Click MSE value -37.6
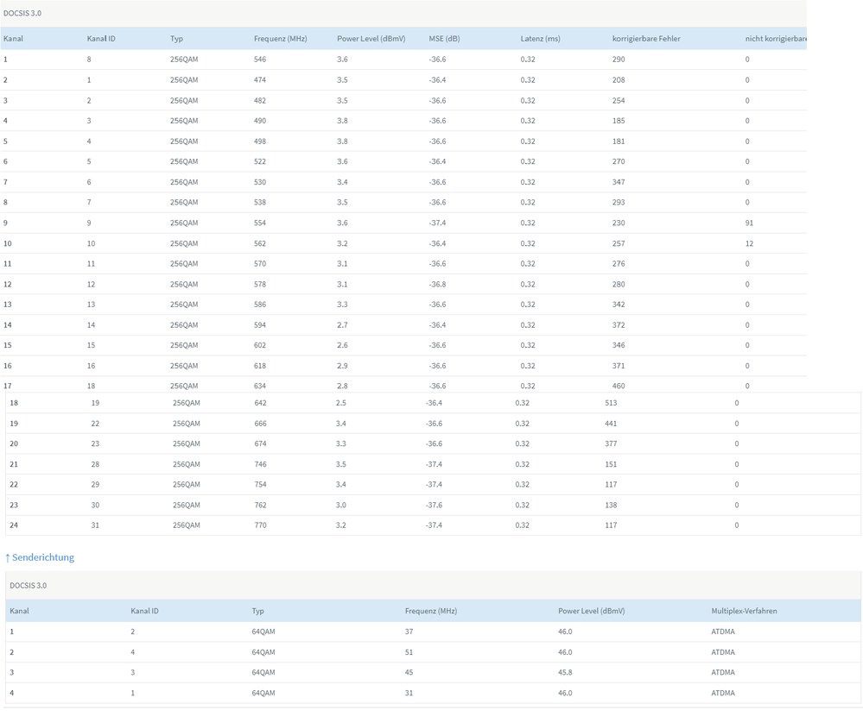 [x=434, y=506]
